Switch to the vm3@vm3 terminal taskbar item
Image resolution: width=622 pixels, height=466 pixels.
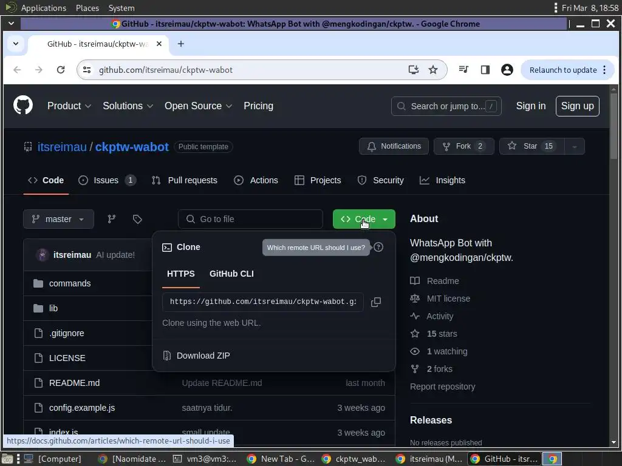[205, 459]
